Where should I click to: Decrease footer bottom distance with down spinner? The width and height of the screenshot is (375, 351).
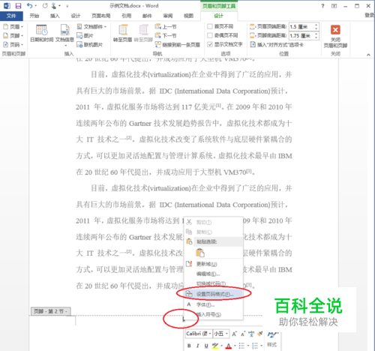click(316, 37)
